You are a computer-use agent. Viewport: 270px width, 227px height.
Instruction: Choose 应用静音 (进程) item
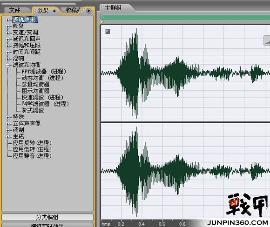point(32,156)
